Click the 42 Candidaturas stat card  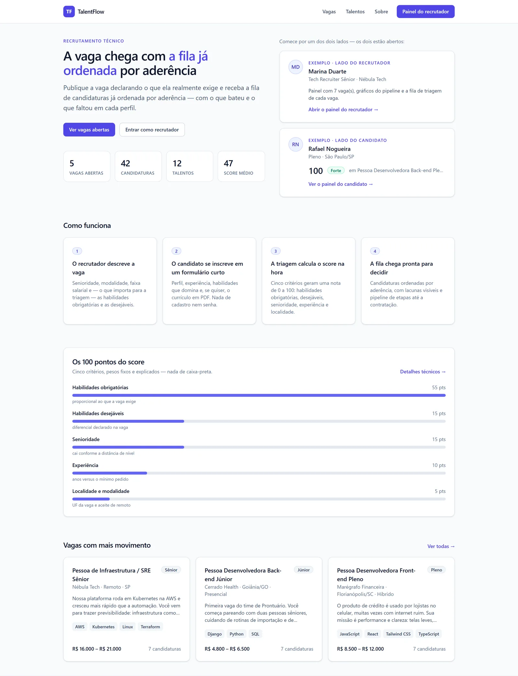click(138, 167)
